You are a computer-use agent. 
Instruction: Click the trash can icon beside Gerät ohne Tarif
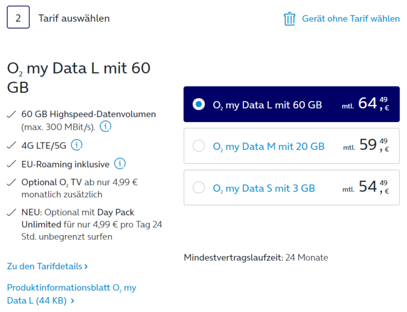pyautogui.click(x=290, y=19)
